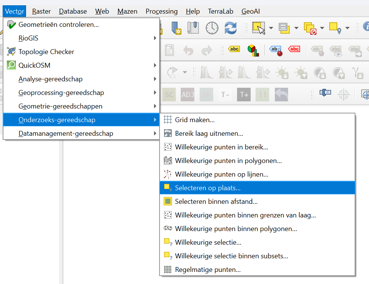The height and width of the screenshot is (284, 369).
Task: Expand Geometrie-gereedschappen submenu
Action: (x=81, y=106)
